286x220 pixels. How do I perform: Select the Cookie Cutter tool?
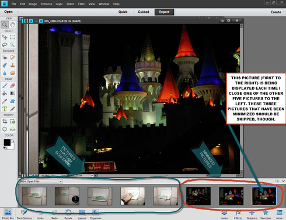point(5,129)
